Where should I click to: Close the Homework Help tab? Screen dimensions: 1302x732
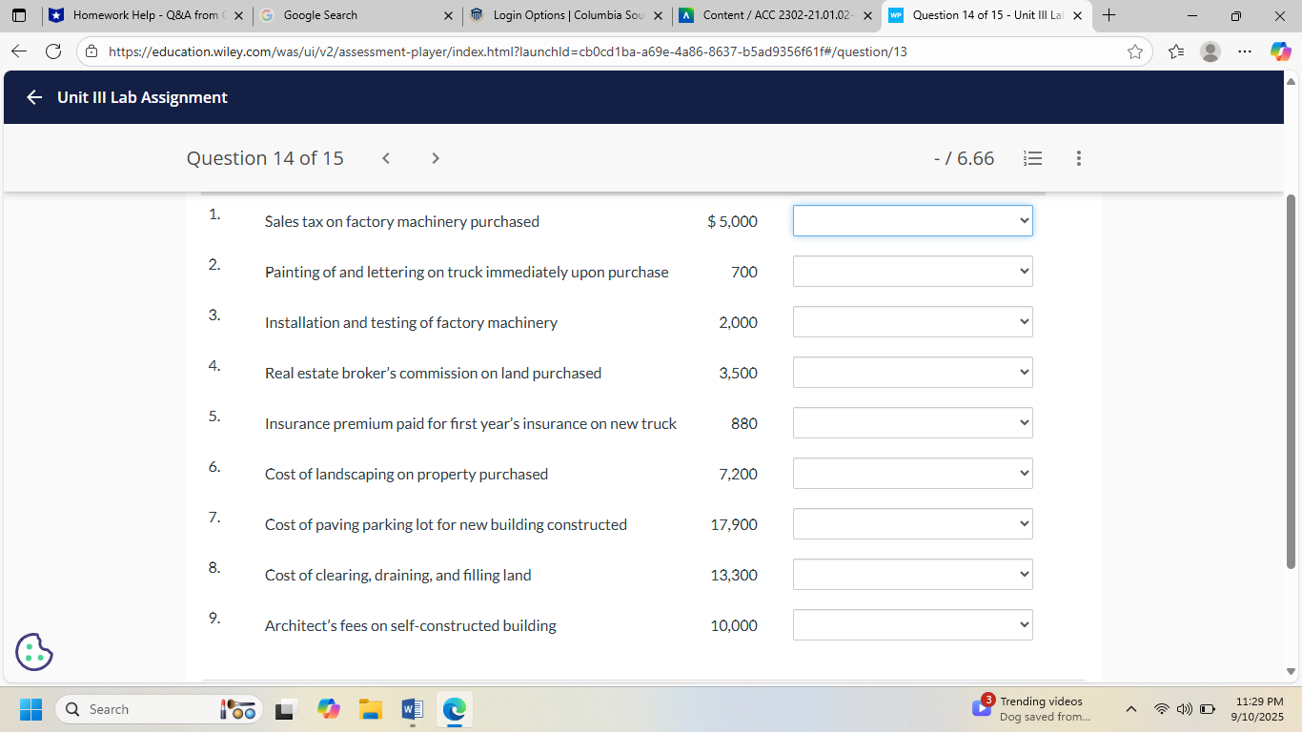click(x=238, y=16)
